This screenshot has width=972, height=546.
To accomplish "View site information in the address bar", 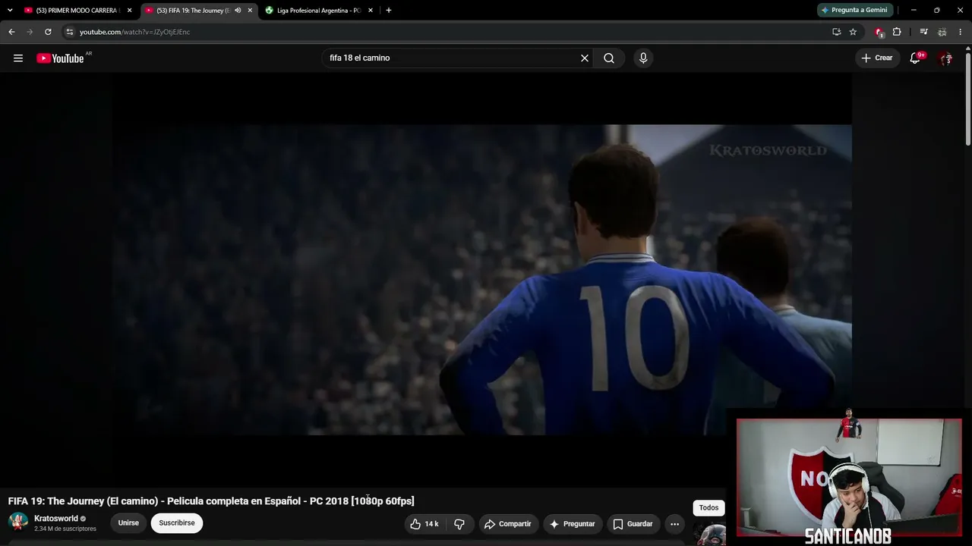I will (x=69, y=32).
